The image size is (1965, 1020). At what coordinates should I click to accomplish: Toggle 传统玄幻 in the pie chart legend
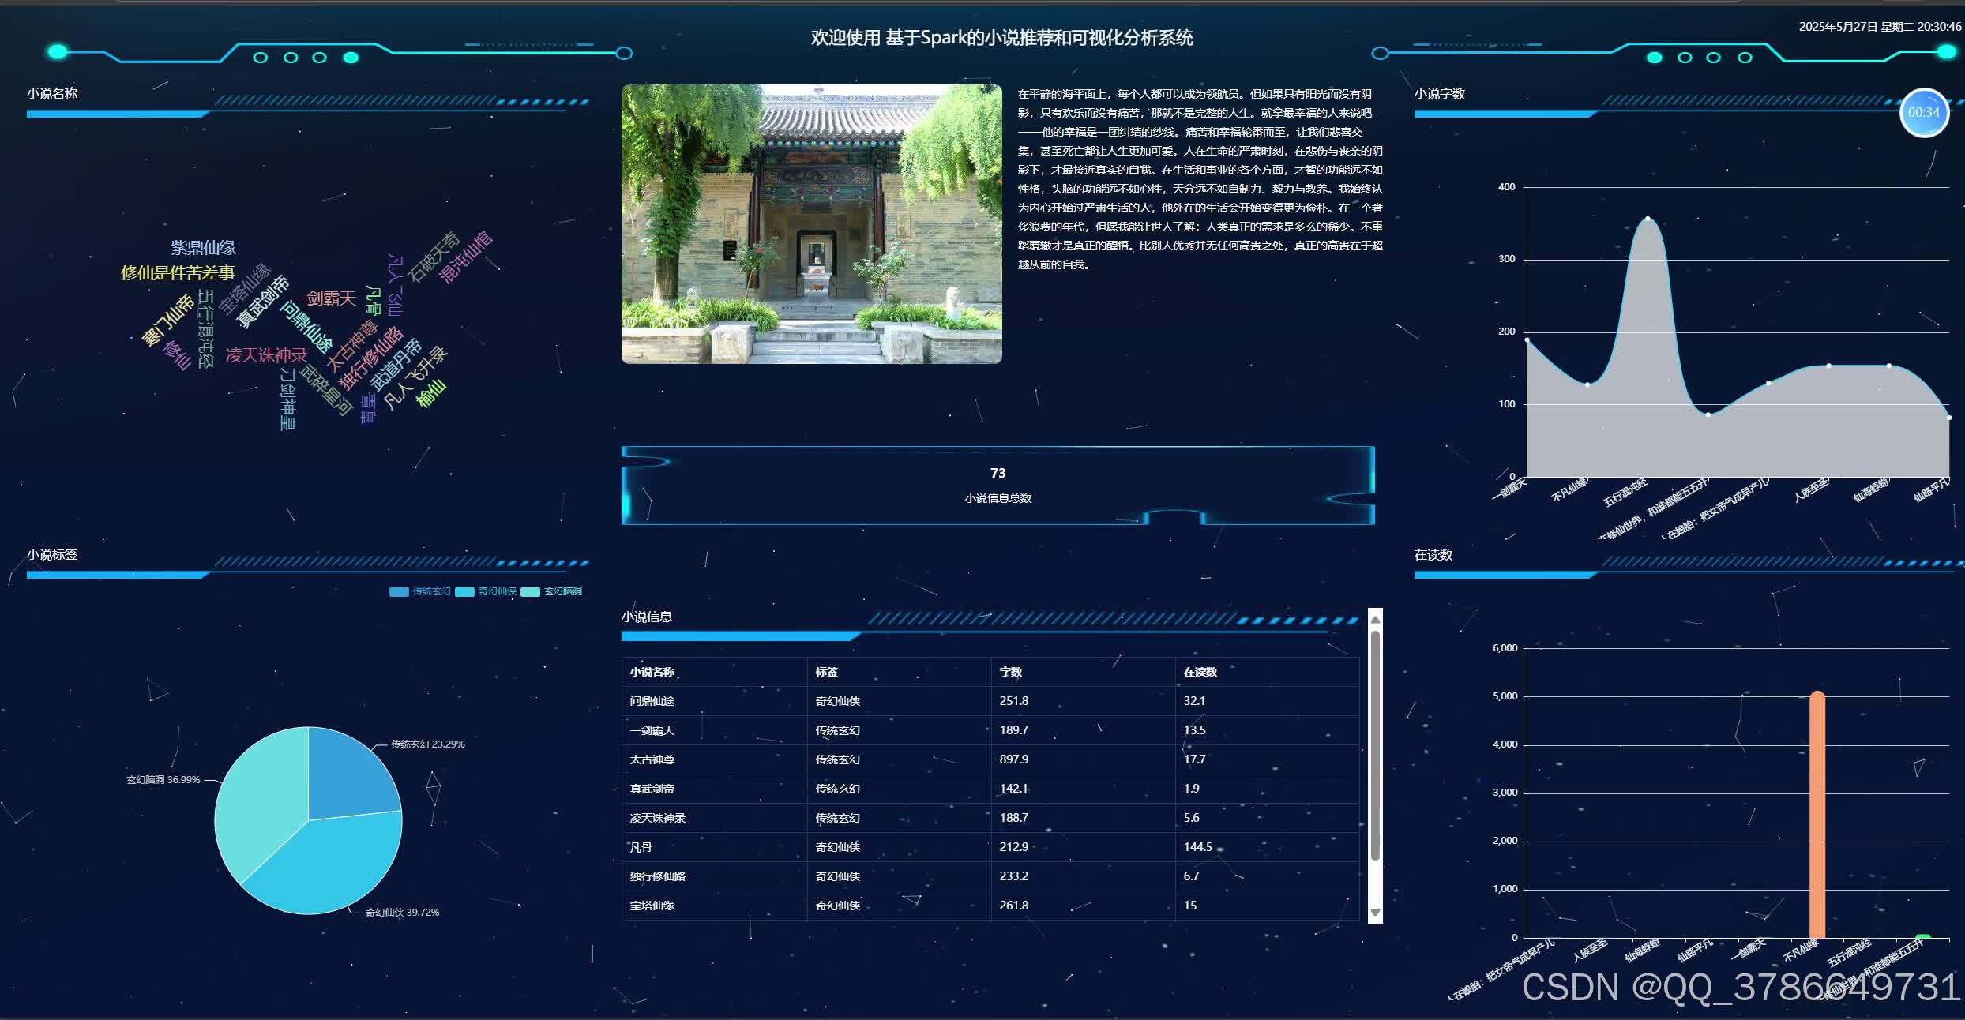pos(419,591)
